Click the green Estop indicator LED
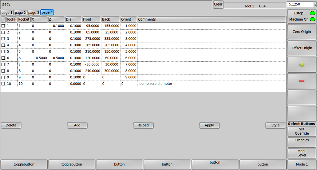Image resolution: width=317 pixels, height=170 pixels. [x=313, y=13]
